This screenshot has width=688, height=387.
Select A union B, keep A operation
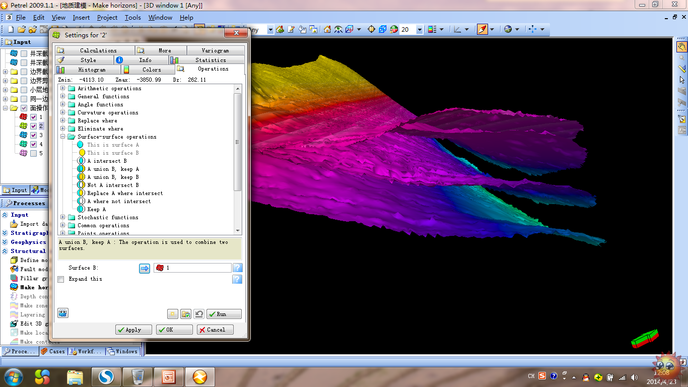[x=113, y=169]
